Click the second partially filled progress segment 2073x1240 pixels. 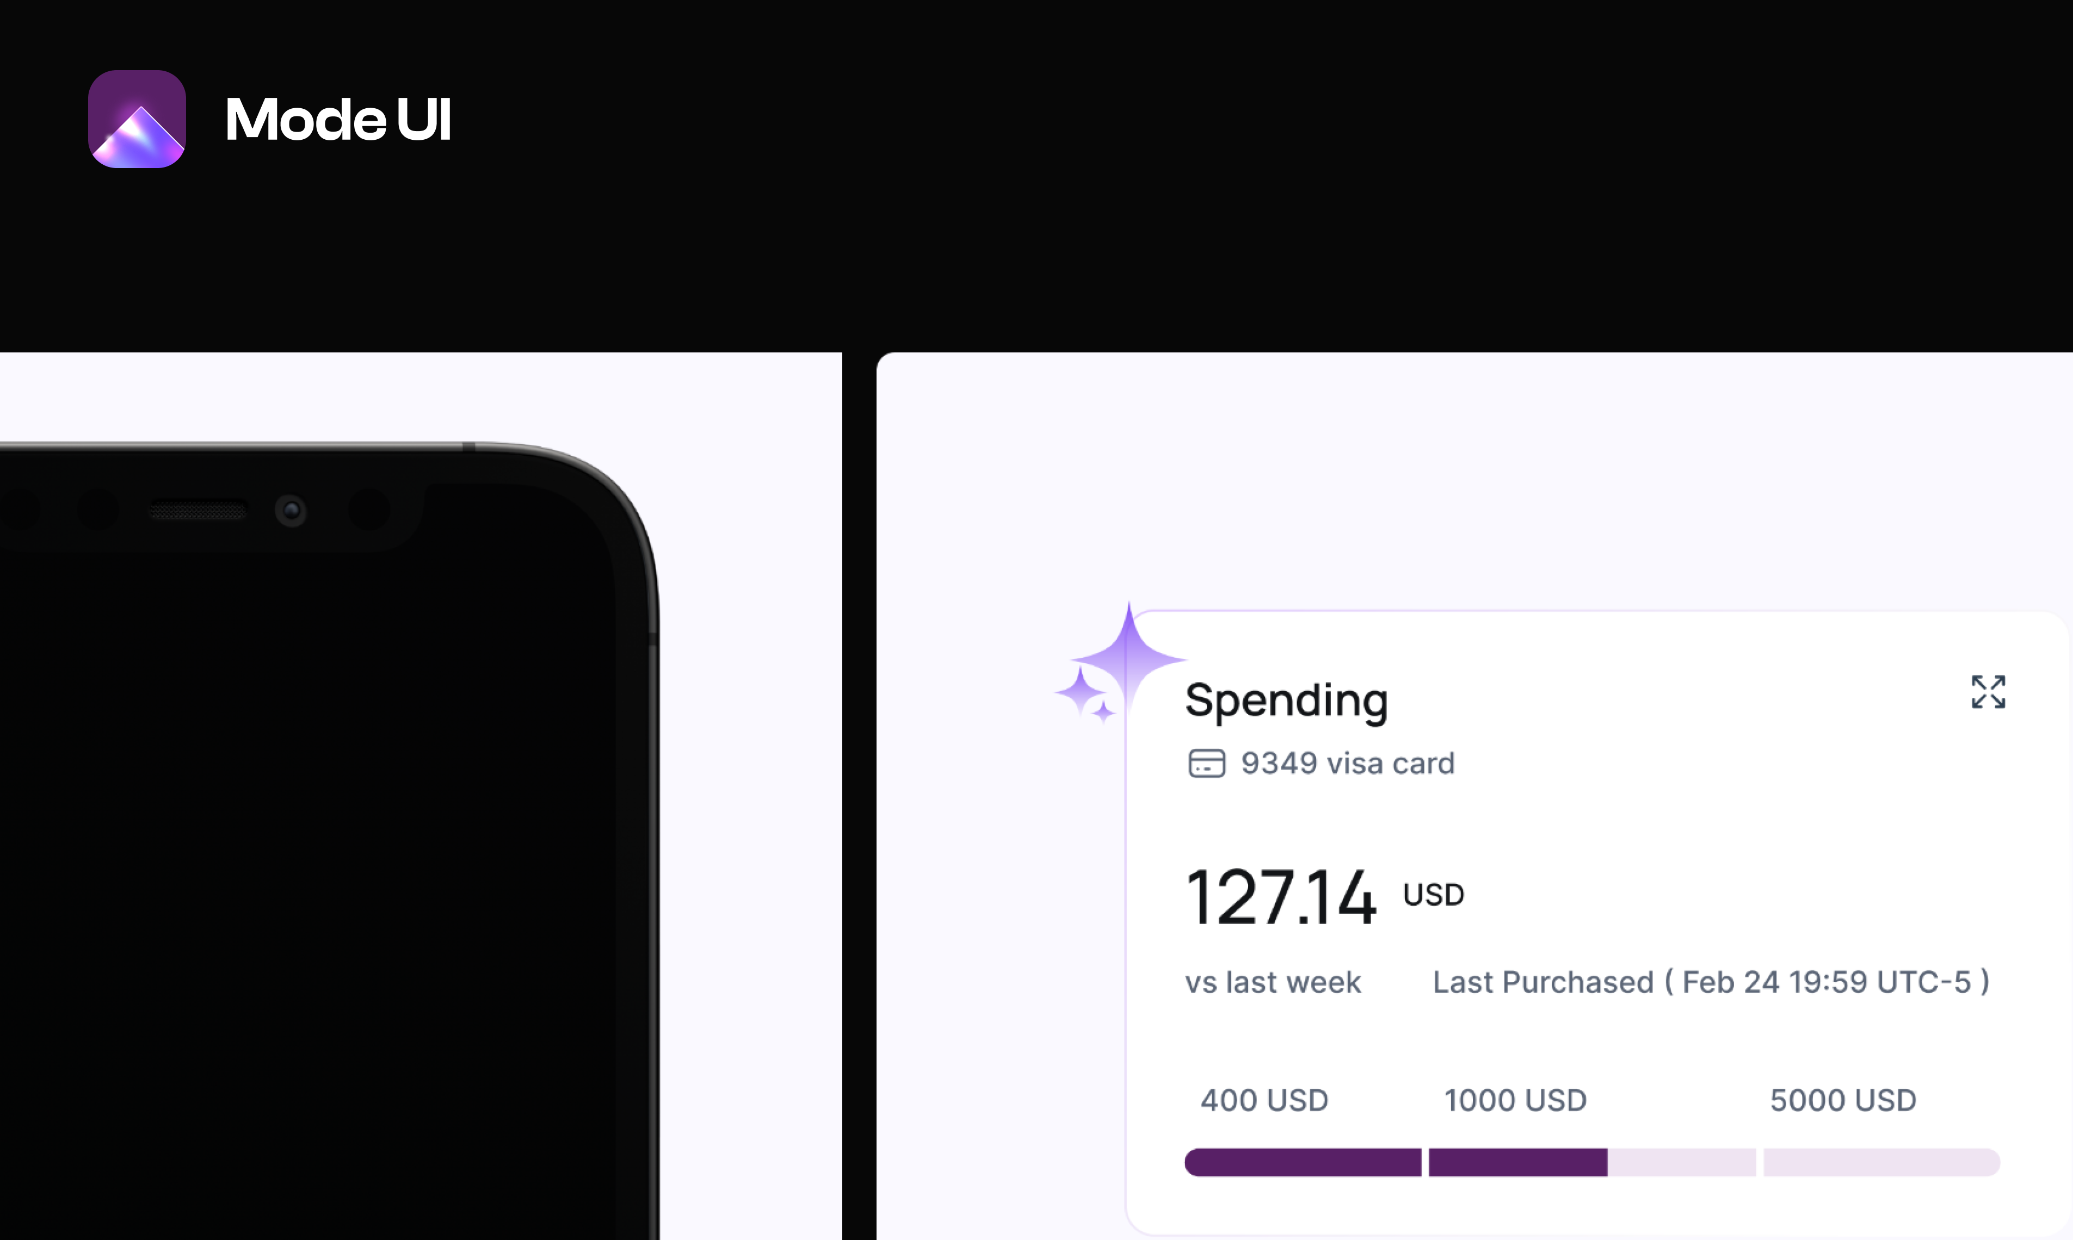[1593, 1162]
